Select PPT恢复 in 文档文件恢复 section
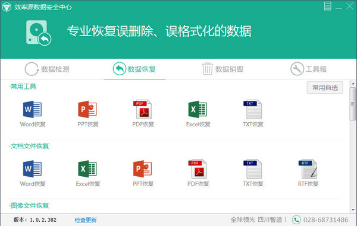The image size is (357, 226). pyautogui.click(x=143, y=173)
